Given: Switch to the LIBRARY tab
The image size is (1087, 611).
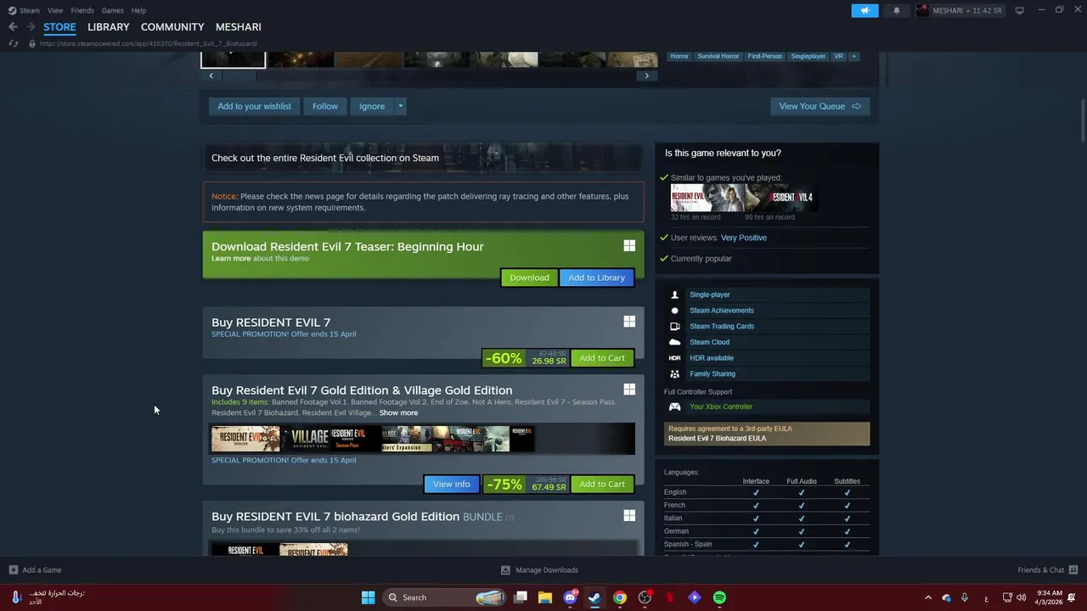Looking at the screenshot, I should tap(109, 27).
